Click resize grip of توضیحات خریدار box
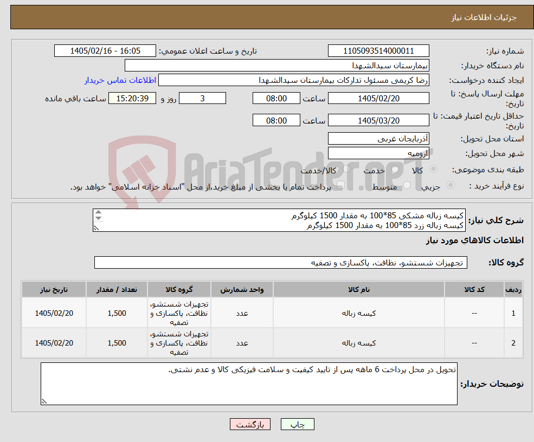Screen dimensions: 534x442 click(44, 401)
